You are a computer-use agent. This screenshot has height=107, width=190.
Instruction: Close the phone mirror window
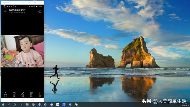coord(41,3)
